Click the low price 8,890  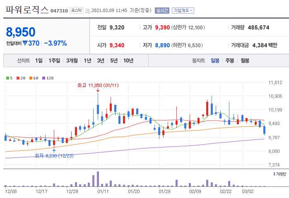162,45
